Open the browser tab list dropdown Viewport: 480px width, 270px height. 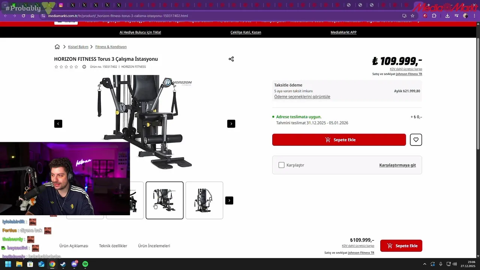5,5
